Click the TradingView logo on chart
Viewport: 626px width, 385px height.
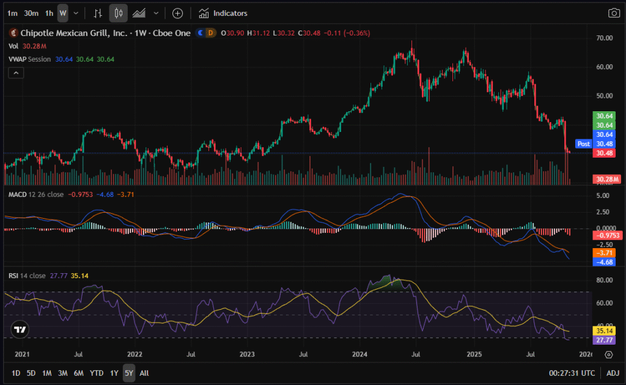[x=20, y=329]
